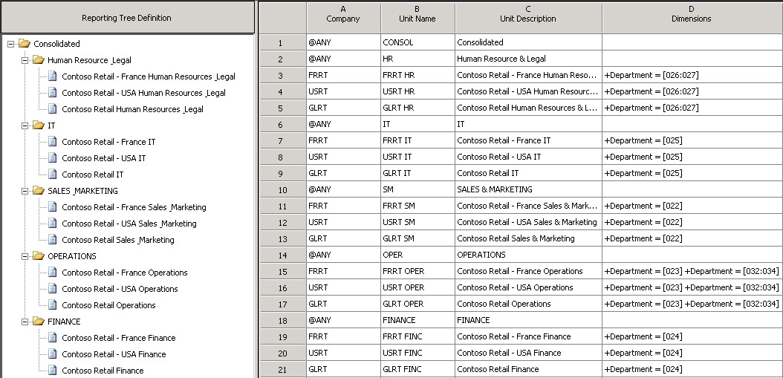Click document icon for Contoso Retail Sales _Marketing
783x378 pixels.
tap(53, 239)
